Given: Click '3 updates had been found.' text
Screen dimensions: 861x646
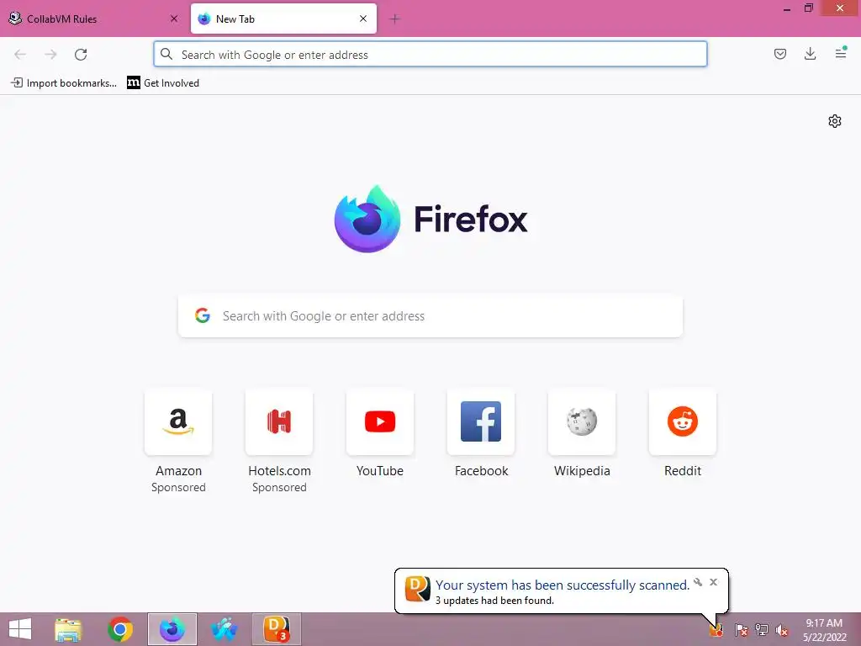Looking at the screenshot, I should click(494, 601).
